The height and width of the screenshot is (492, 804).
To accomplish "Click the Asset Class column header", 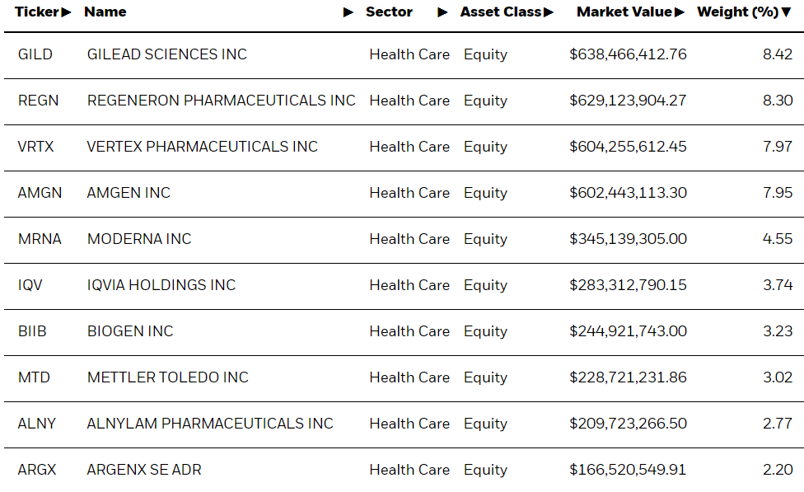I will pyautogui.click(x=501, y=12).
